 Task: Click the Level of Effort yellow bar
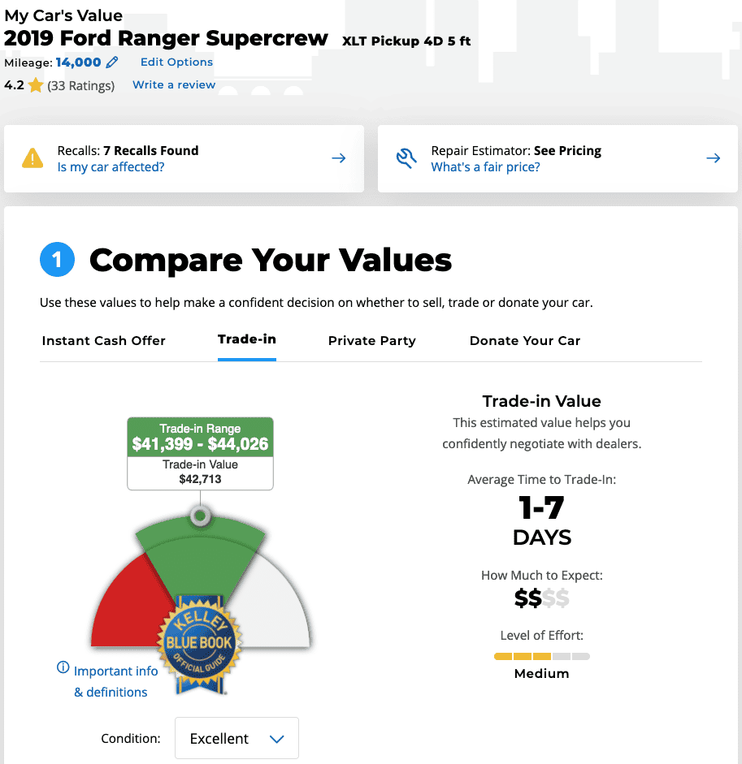coord(542,656)
